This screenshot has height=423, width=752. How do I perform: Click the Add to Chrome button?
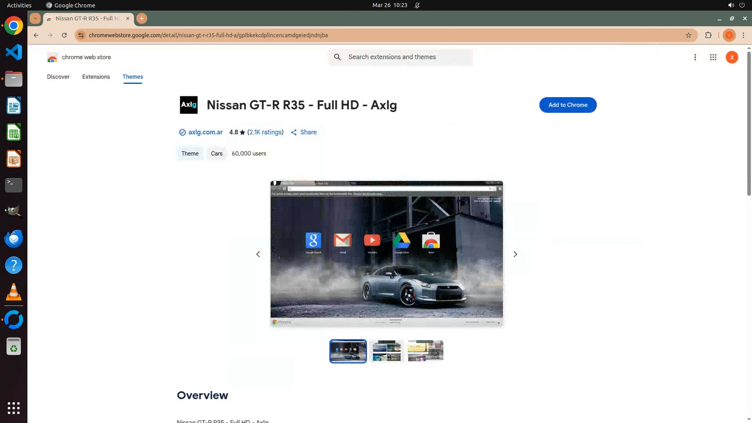click(x=568, y=105)
